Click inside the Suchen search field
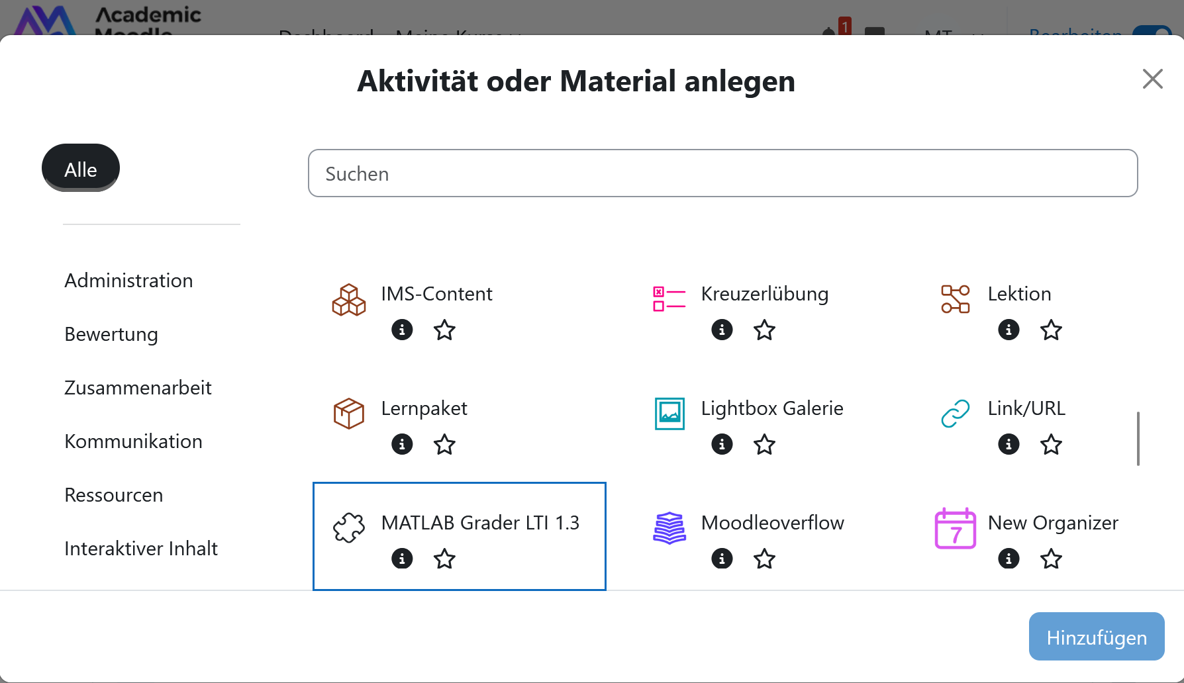 [x=722, y=173]
